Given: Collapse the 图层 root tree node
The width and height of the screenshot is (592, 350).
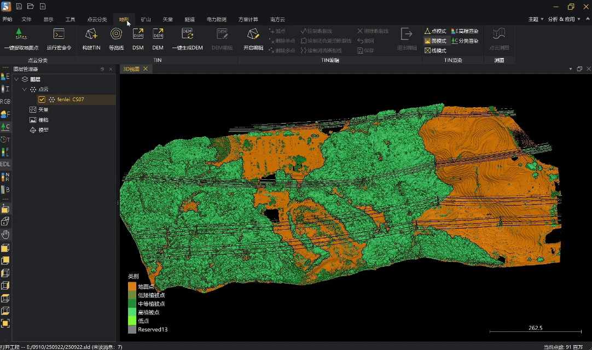Looking at the screenshot, I should click(x=16, y=79).
